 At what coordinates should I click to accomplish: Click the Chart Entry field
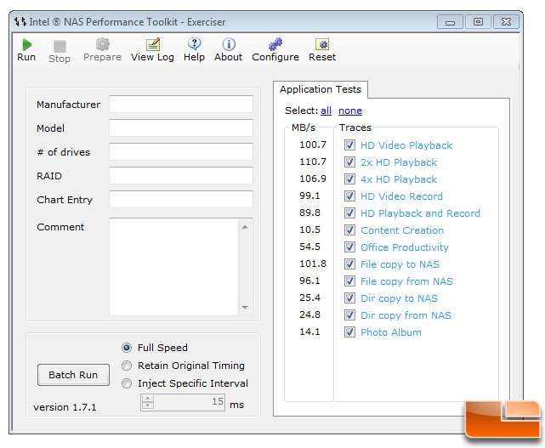(181, 200)
